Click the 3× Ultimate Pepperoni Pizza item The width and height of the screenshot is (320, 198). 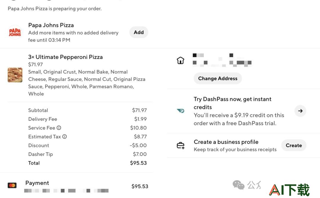click(x=65, y=57)
